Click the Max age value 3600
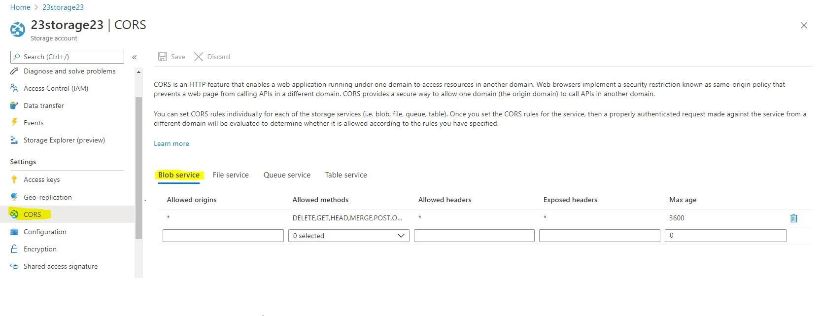Screen dimensions: 821x316 point(677,218)
